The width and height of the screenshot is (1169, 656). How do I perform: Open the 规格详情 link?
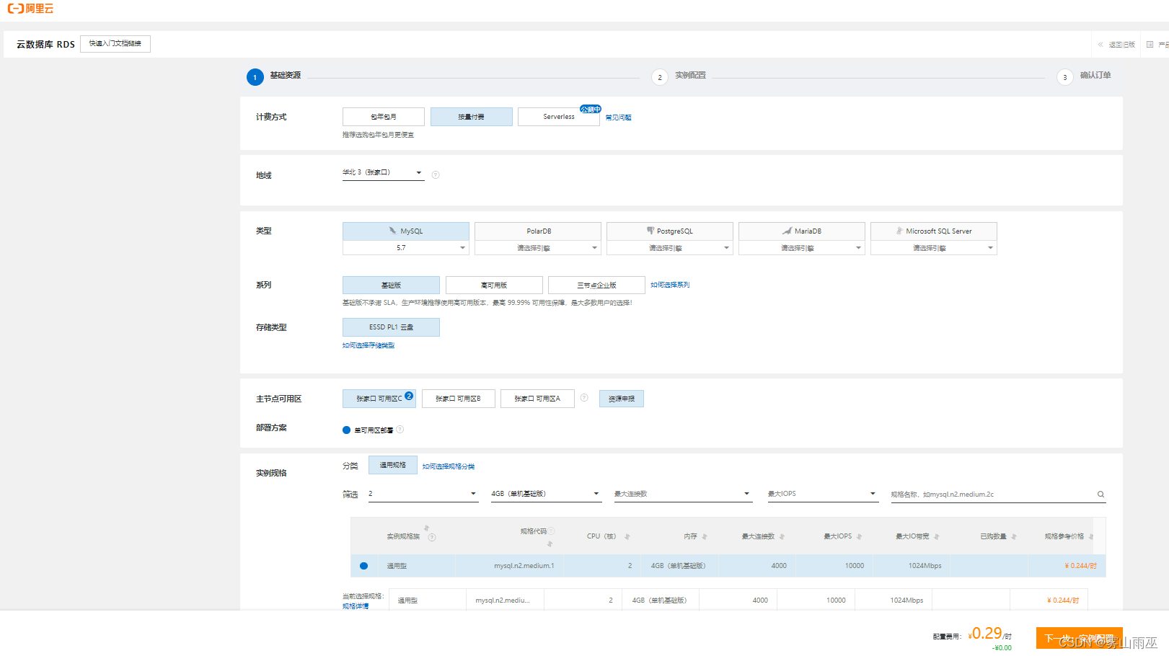point(356,606)
